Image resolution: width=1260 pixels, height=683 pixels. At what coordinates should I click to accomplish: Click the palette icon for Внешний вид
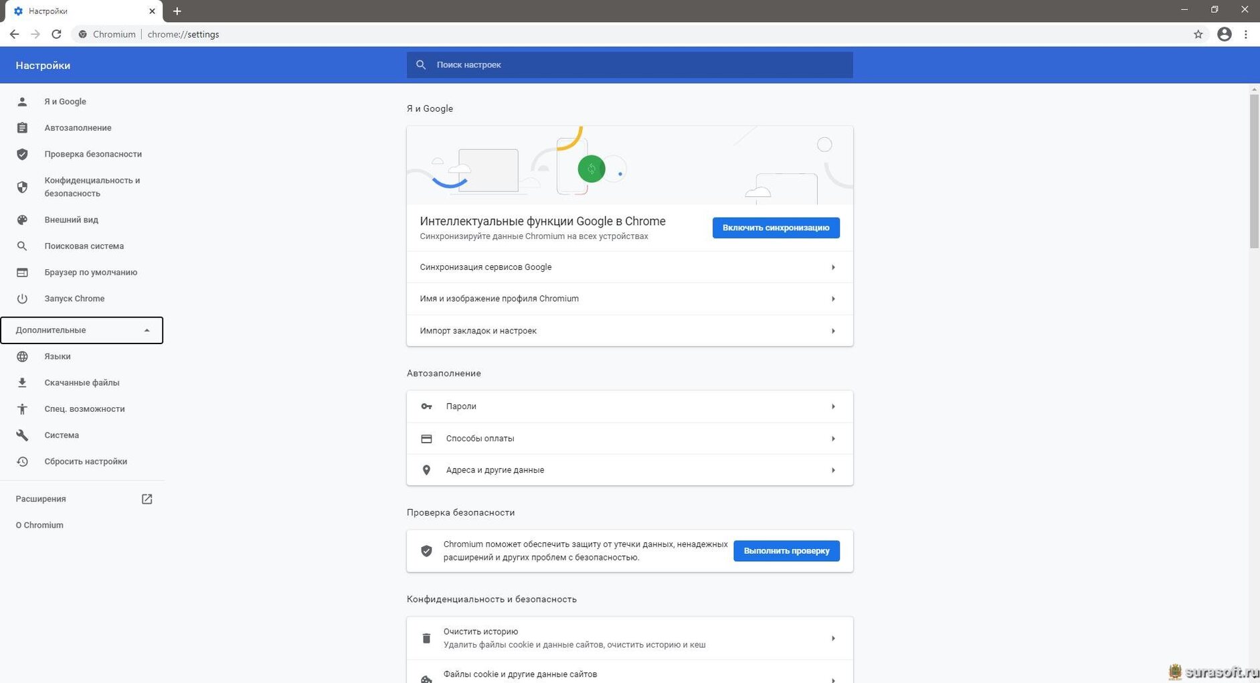(x=22, y=220)
